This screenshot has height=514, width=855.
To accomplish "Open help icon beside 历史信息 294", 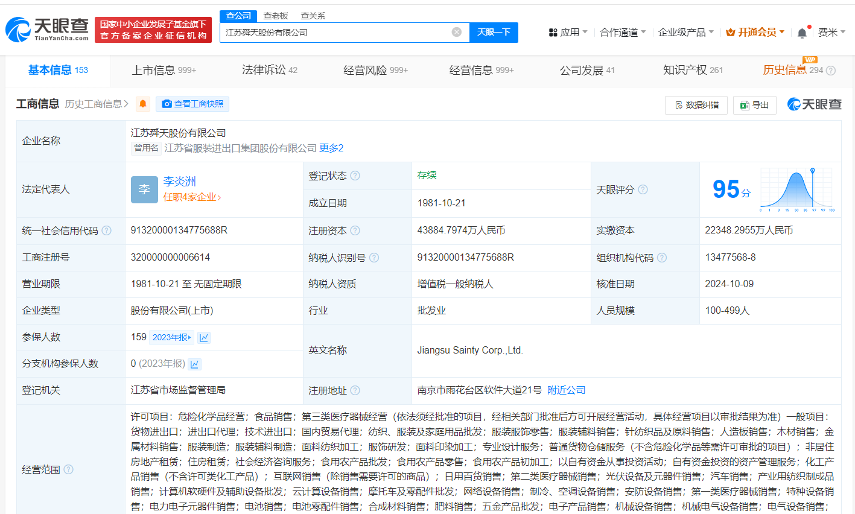I will pyautogui.click(x=831, y=71).
